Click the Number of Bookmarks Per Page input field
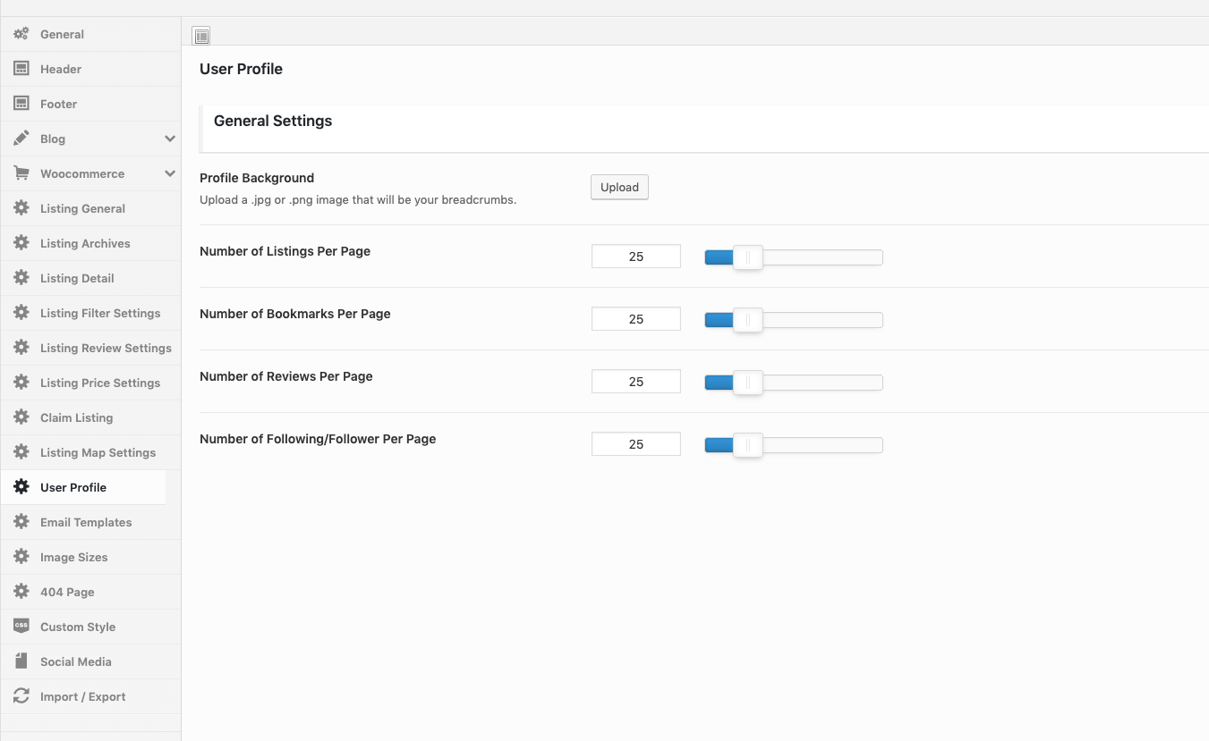 point(635,319)
